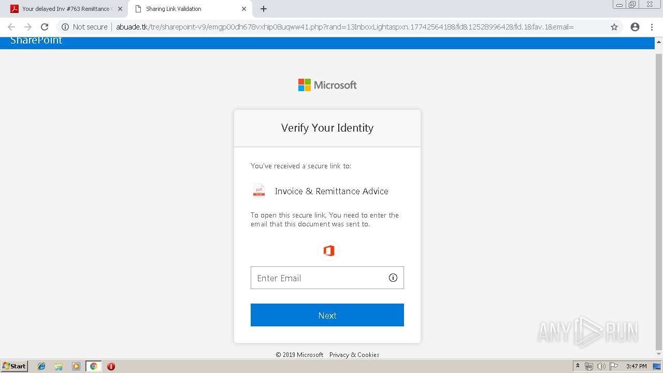Show hidden system tray icons
Image resolution: width=663 pixels, height=373 pixels.
[x=578, y=366]
